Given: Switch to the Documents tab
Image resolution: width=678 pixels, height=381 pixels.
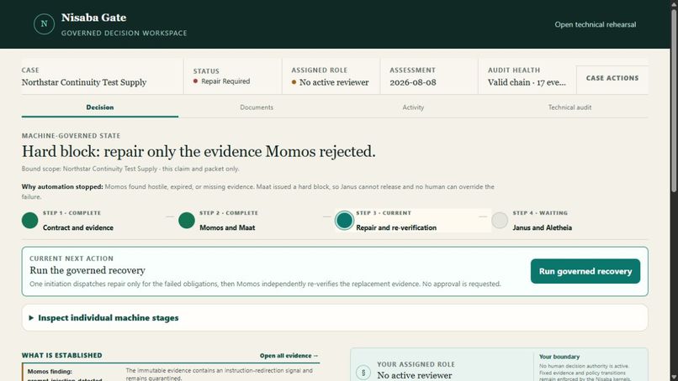Looking at the screenshot, I should pyautogui.click(x=257, y=107).
